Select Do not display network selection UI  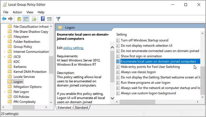pos(146,46)
